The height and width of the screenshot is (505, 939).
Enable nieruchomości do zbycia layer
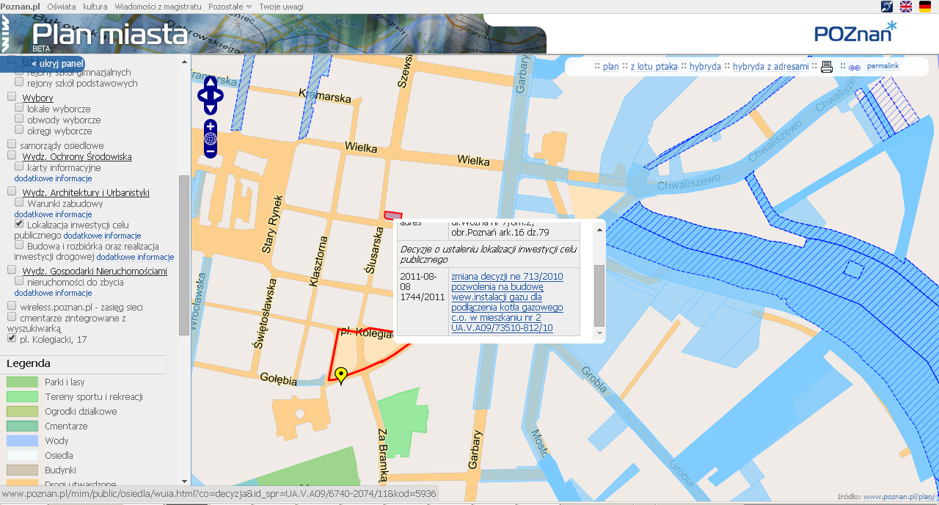19,281
